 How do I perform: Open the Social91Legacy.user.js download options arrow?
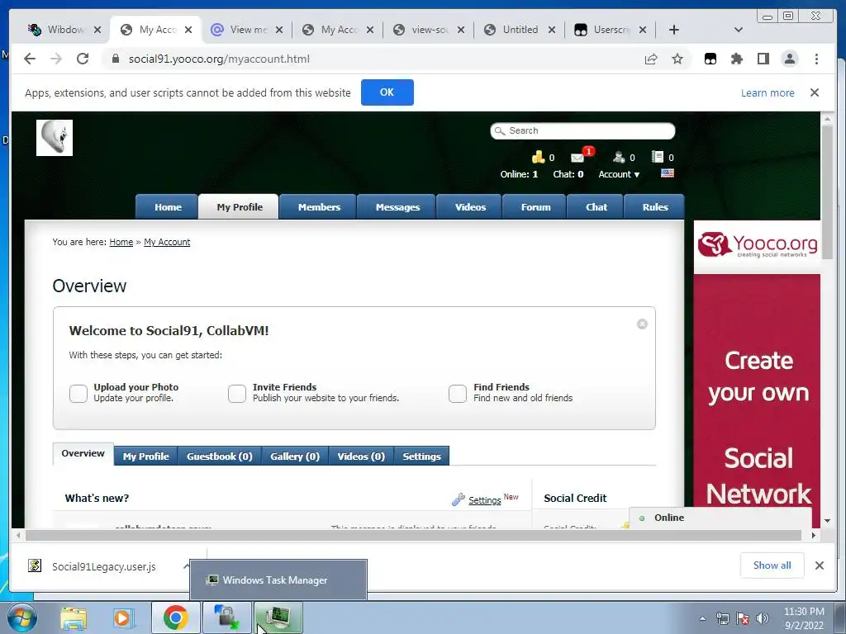[186, 566]
